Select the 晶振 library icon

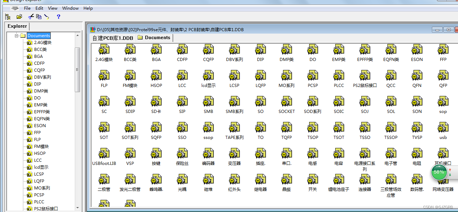pos(287,179)
